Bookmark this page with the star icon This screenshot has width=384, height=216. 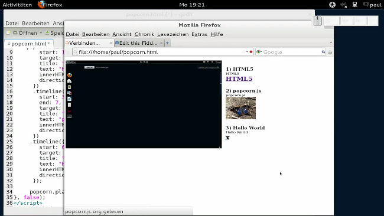coord(243,52)
